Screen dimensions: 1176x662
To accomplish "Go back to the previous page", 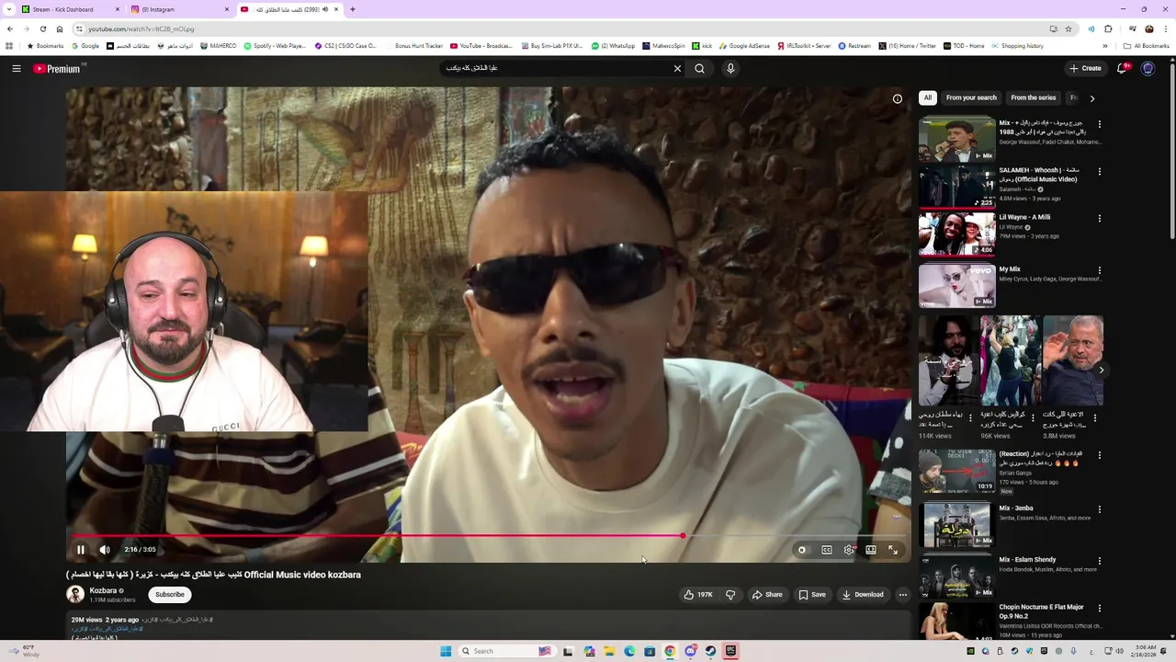I will tap(9, 29).
